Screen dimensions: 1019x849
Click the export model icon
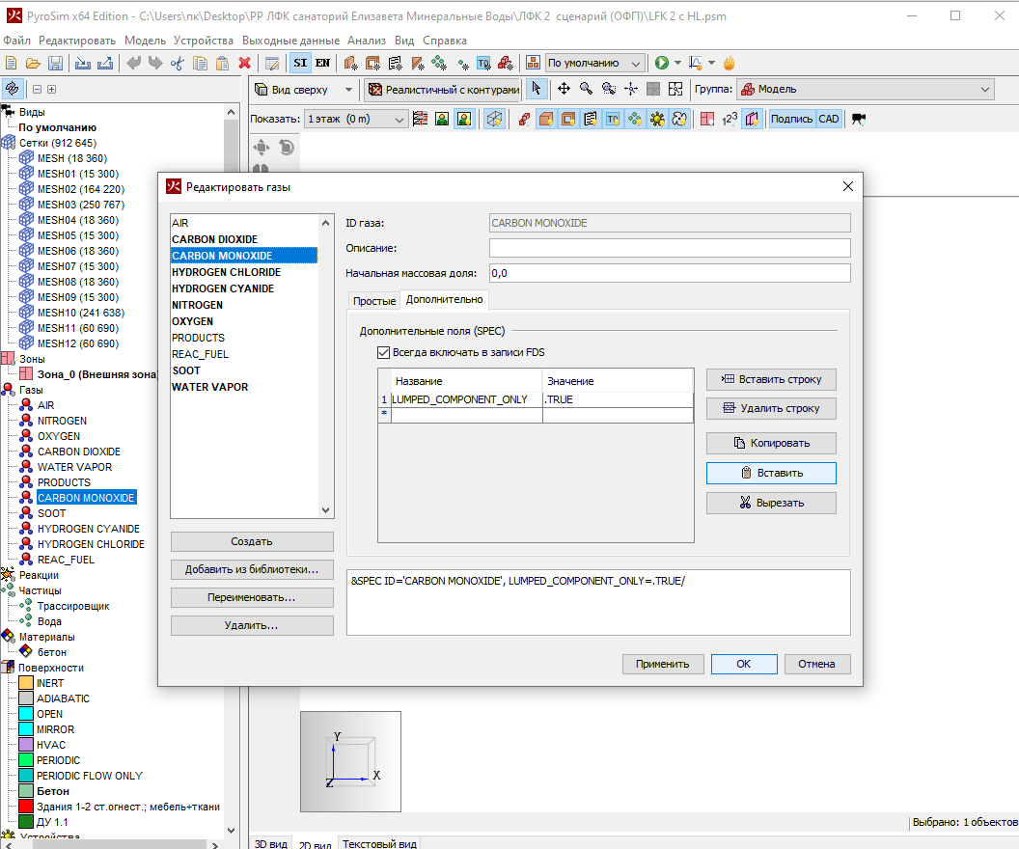(x=104, y=63)
